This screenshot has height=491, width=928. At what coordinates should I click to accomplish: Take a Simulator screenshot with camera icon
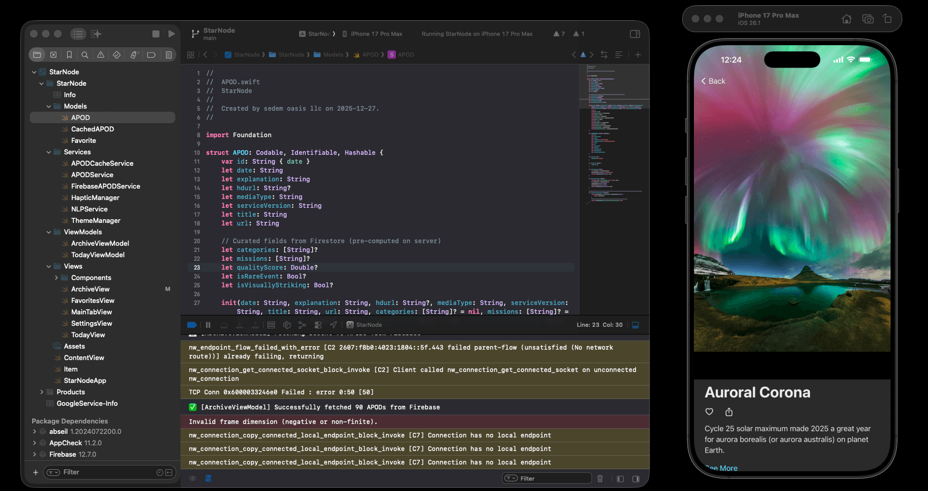(868, 19)
